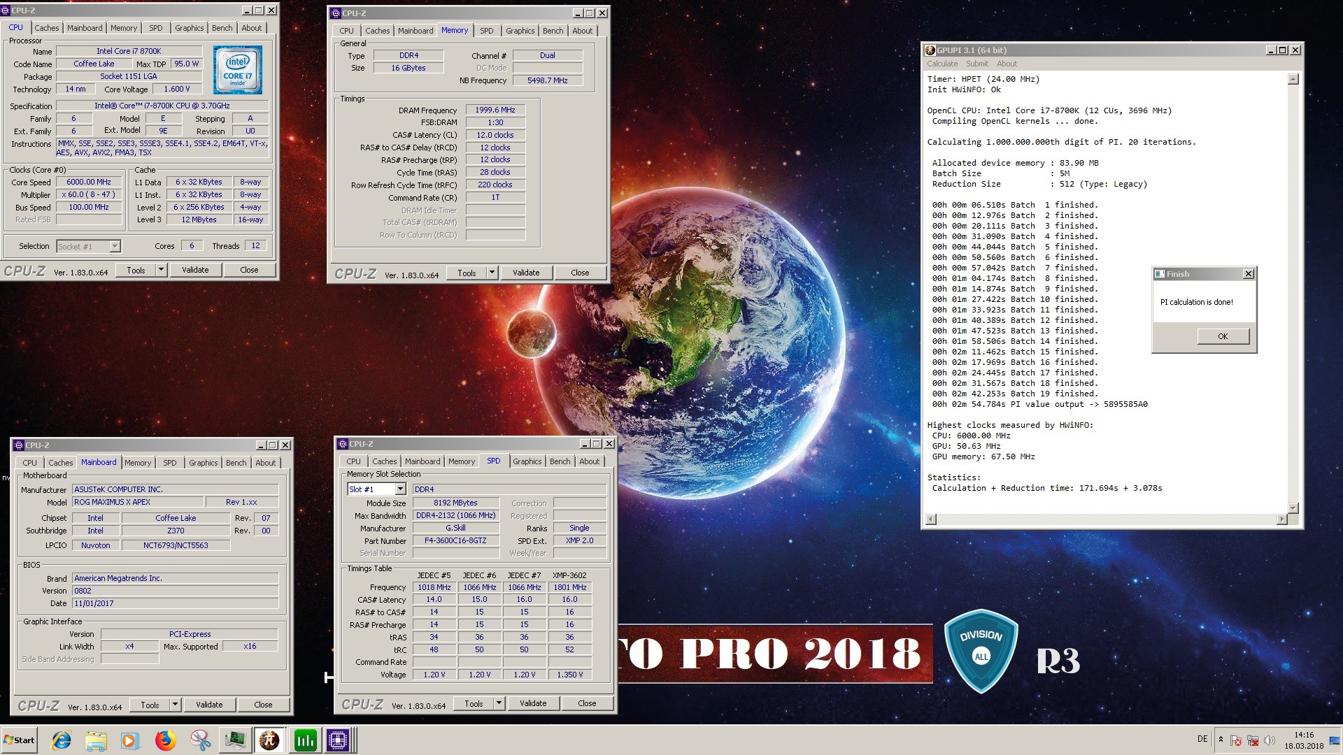Open the Caches tab in CPU window
This screenshot has width=1343, height=755.
[x=47, y=28]
